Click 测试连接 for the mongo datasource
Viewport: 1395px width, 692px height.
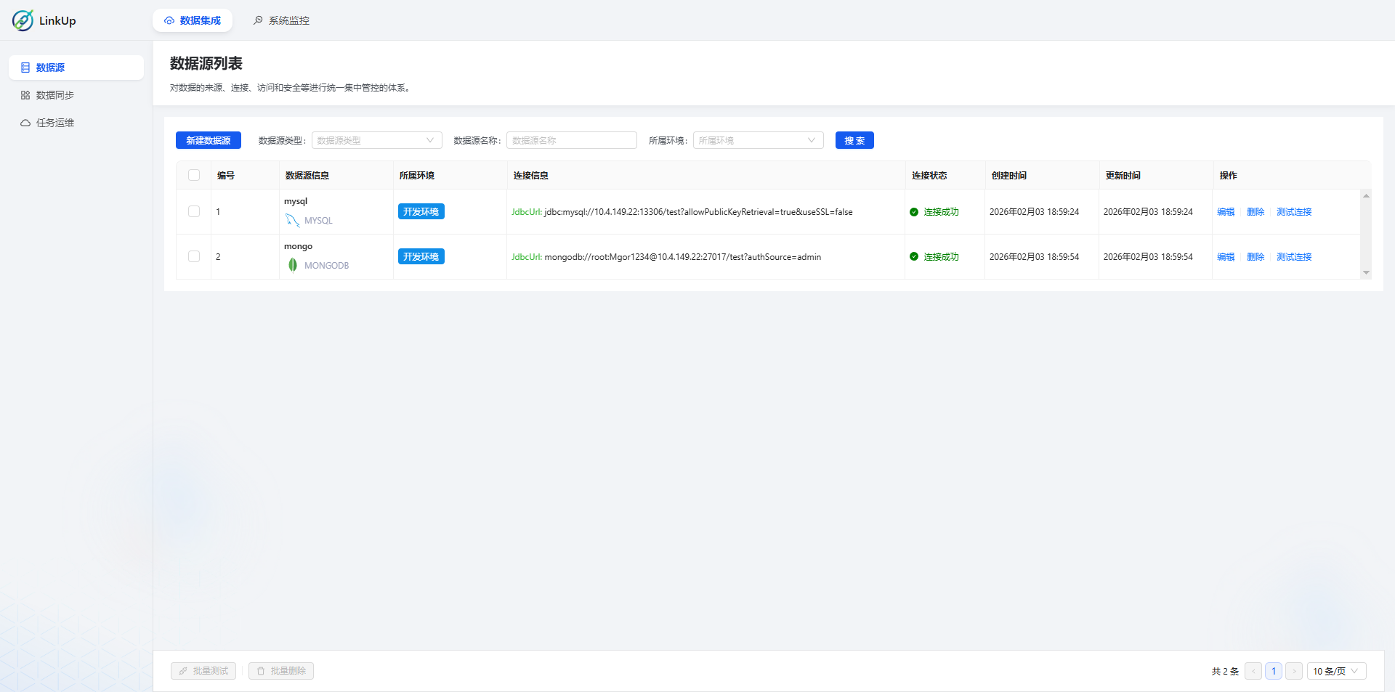coord(1294,257)
